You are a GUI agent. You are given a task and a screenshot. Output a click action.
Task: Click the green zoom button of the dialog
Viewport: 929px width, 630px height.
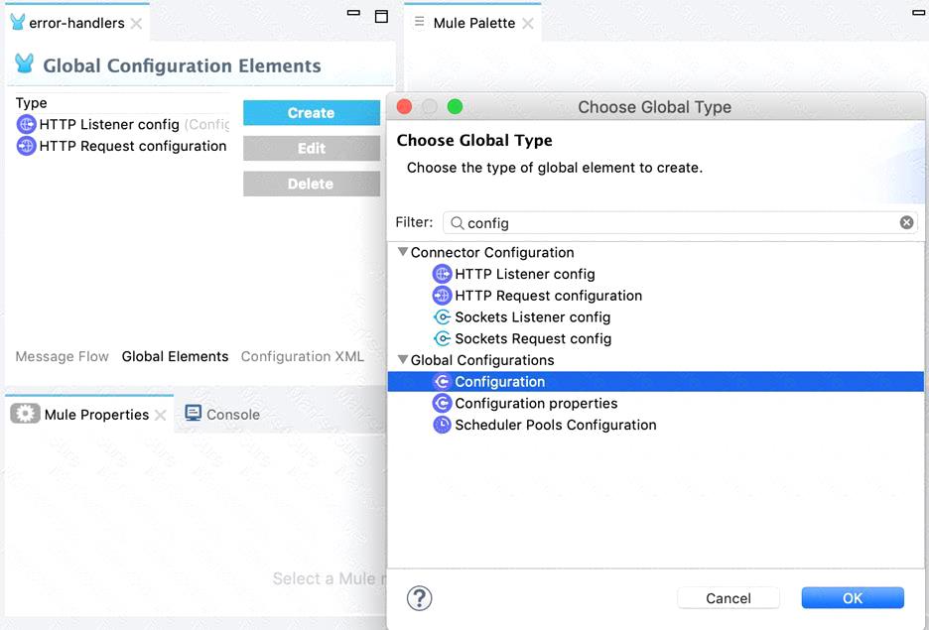coord(455,106)
